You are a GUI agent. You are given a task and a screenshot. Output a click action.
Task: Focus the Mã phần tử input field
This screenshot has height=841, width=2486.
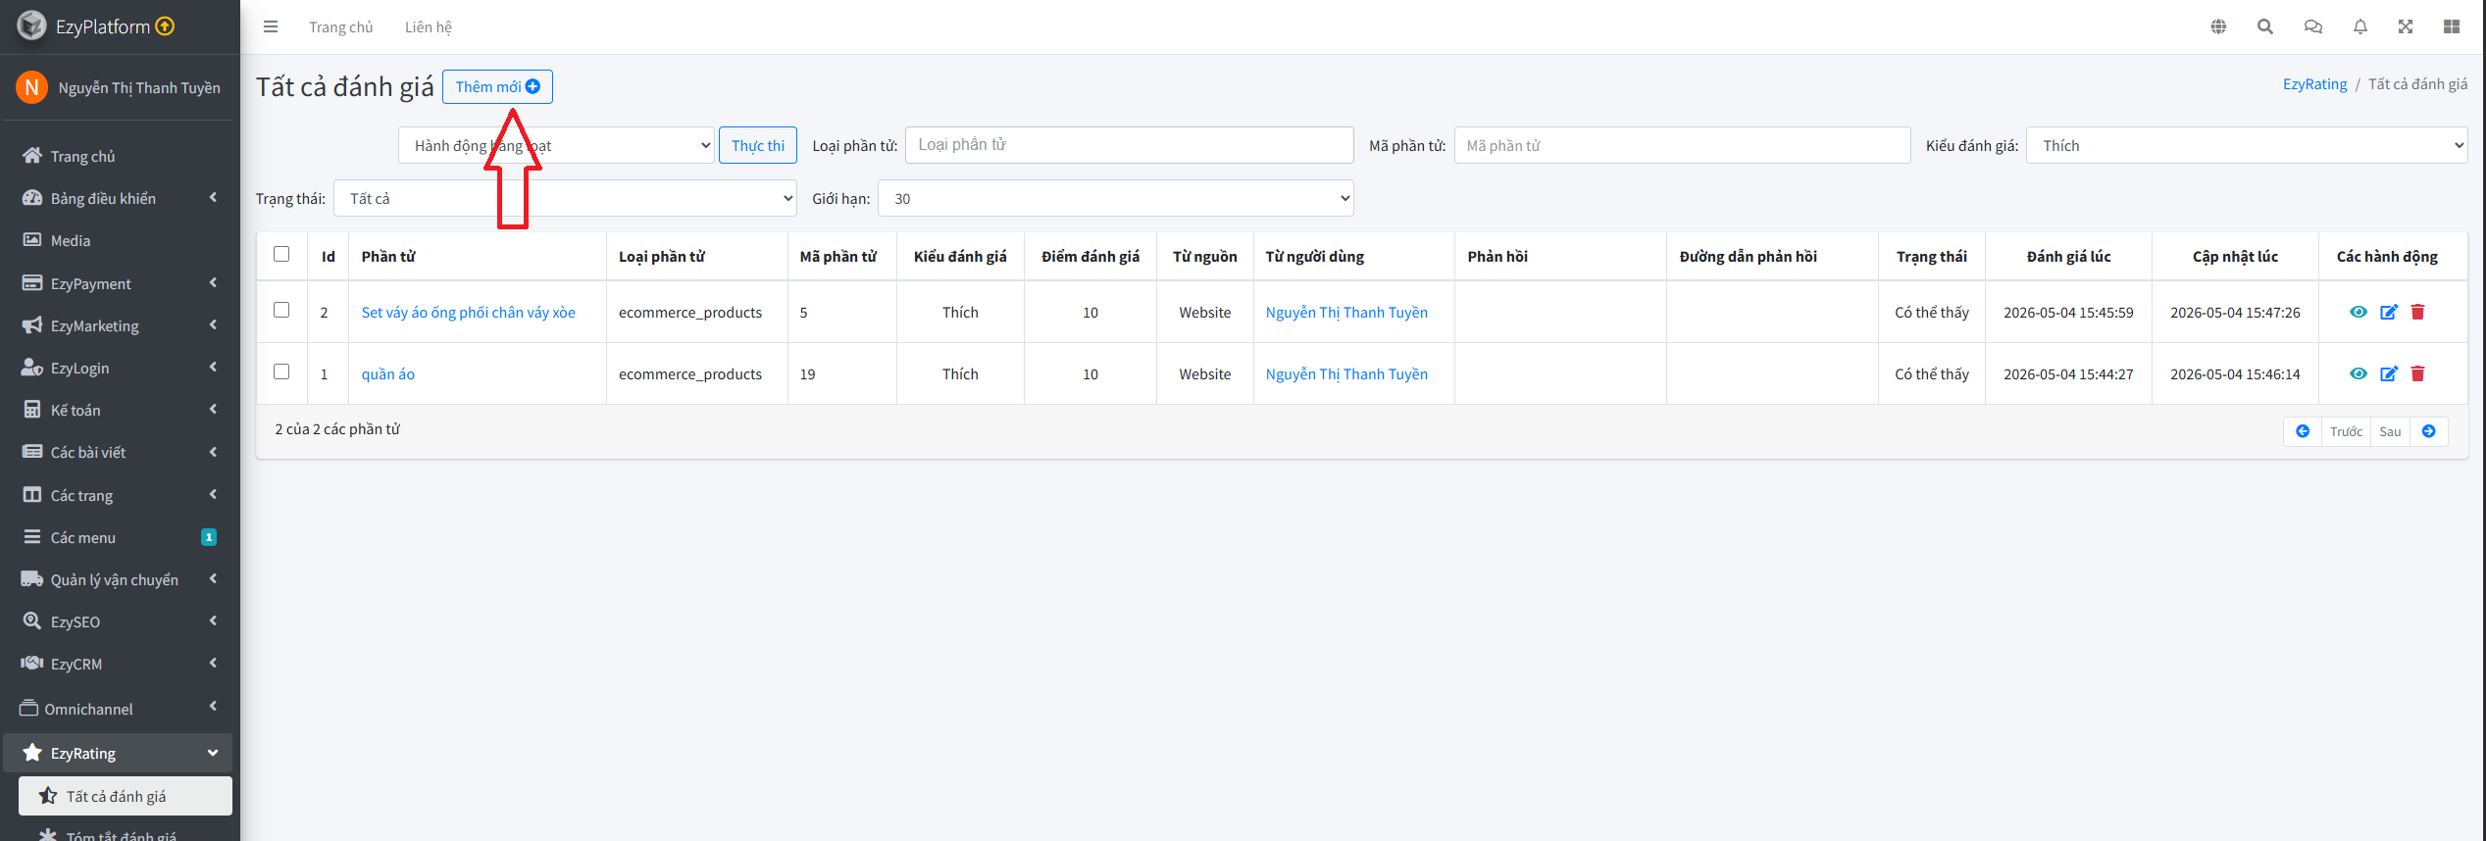tap(1682, 145)
